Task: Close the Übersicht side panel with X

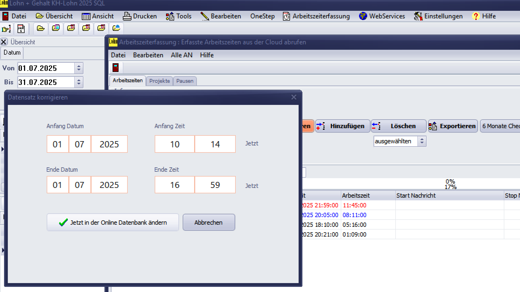Action: [x=4, y=42]
